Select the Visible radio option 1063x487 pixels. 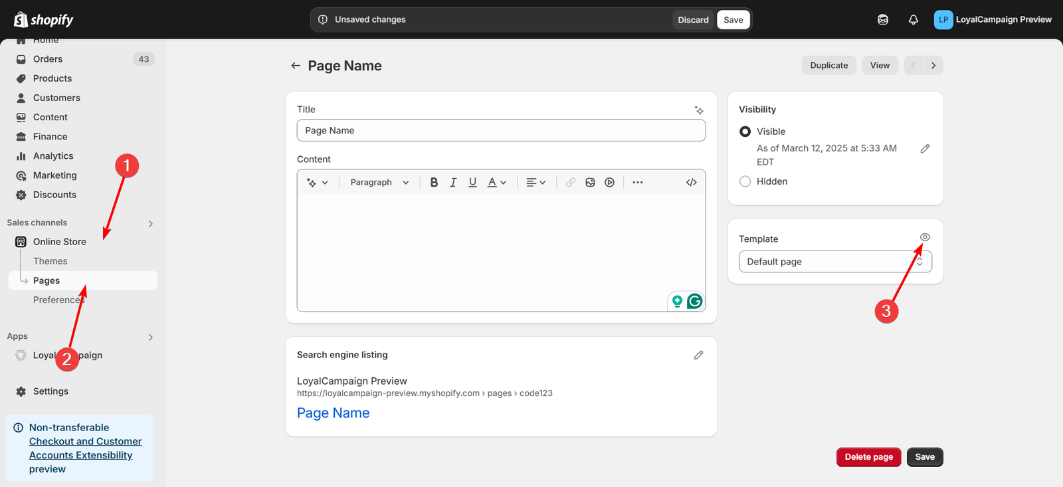click(745, 132)
